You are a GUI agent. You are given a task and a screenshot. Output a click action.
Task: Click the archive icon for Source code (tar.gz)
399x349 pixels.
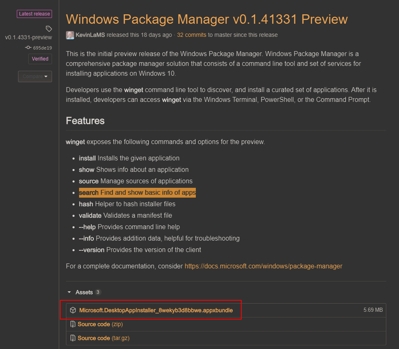[73, 338]
